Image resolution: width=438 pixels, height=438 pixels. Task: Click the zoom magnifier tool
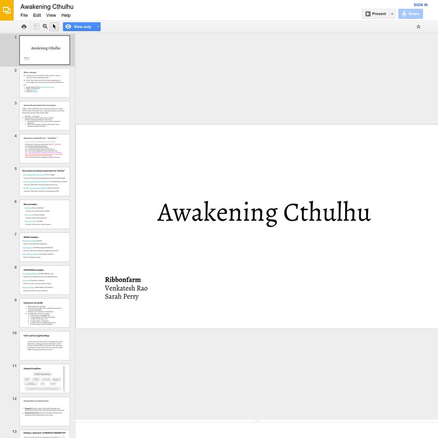coord(45,27)
